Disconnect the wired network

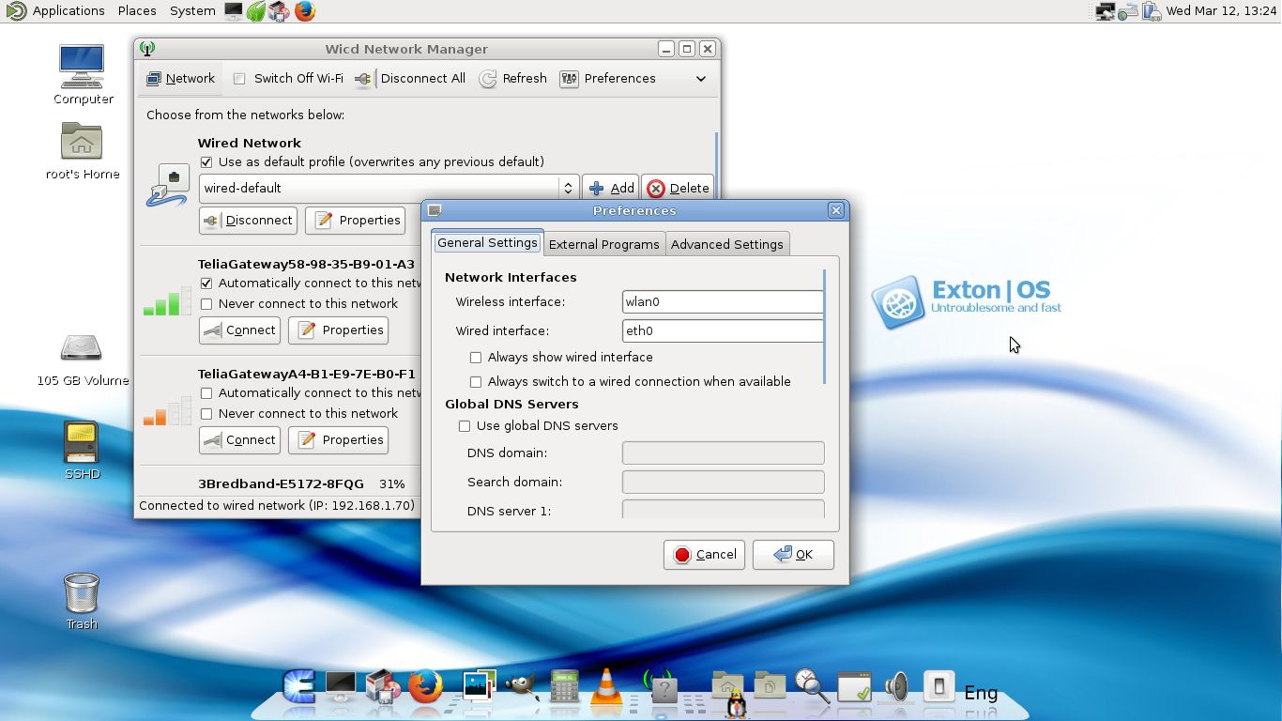tap(248, 221)
